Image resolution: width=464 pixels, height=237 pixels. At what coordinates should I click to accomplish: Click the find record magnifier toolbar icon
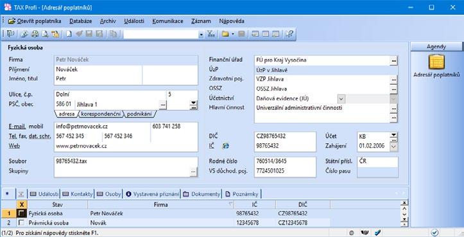[x=24, y=34]
